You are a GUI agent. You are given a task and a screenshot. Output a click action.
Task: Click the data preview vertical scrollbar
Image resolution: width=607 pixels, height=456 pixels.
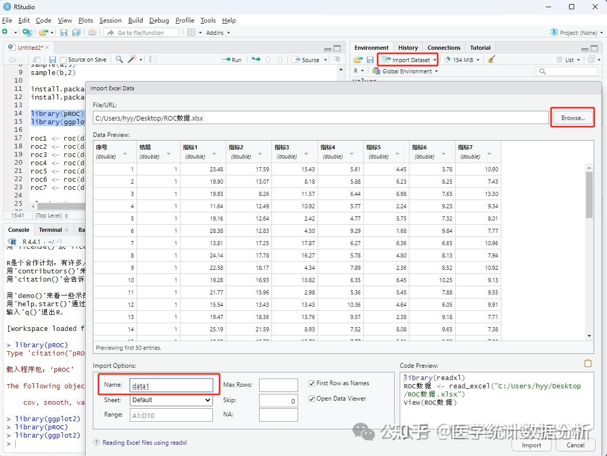pos(589,195)
